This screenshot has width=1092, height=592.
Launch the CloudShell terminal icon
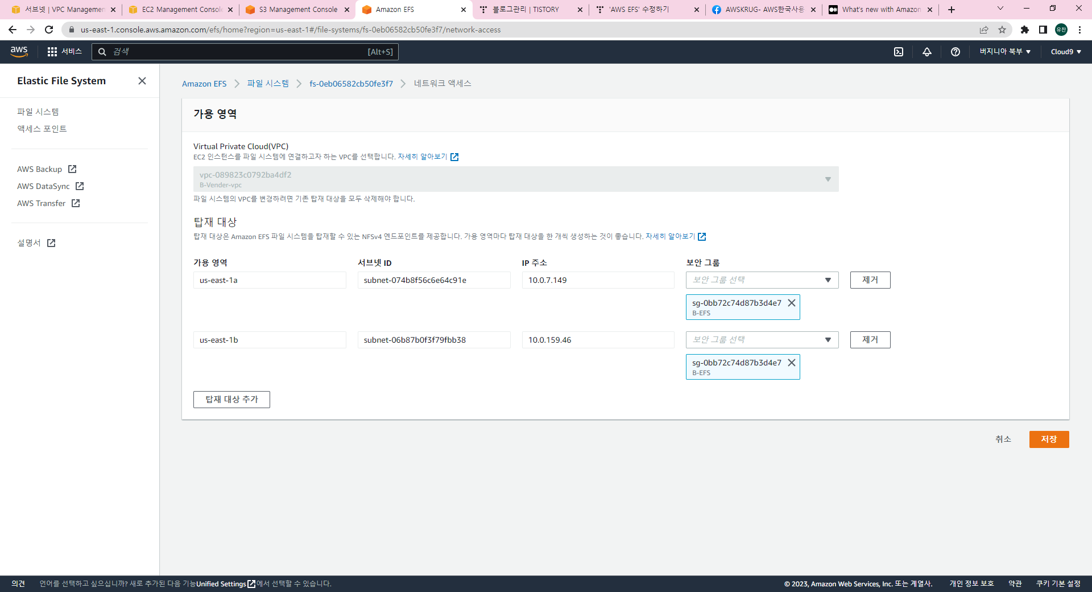coord(899,52)
